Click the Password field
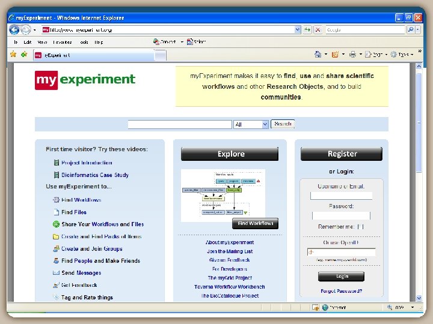This screenshot has width=433, height=324. point(342,215)
